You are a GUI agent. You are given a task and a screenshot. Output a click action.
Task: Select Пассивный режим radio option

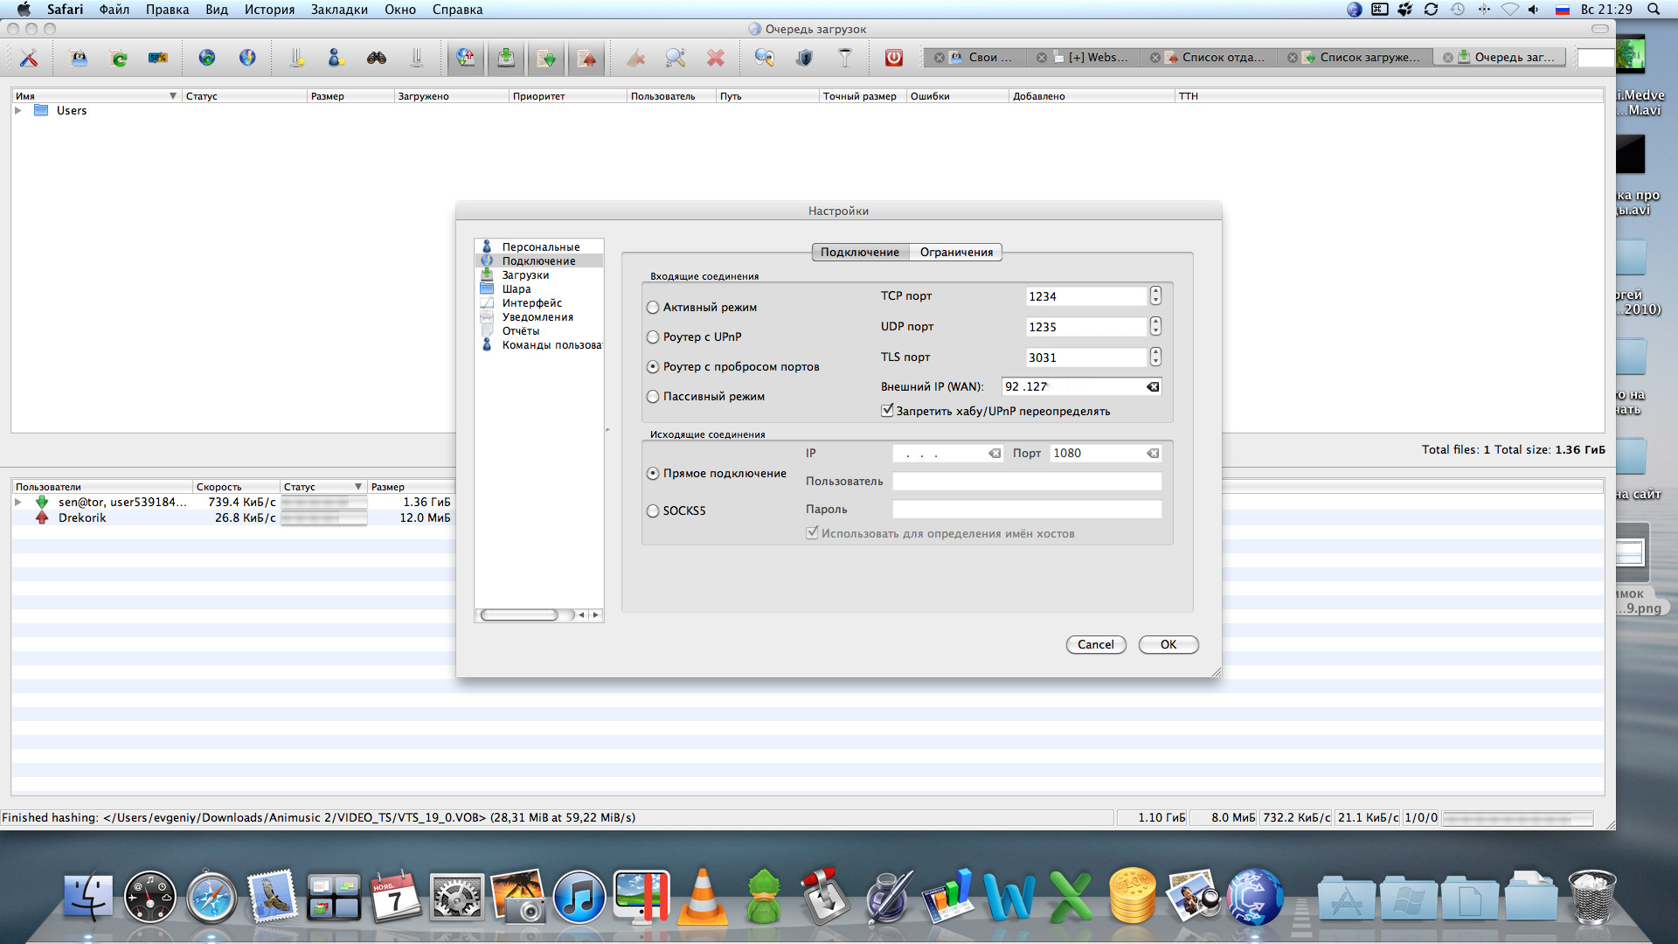coord(653,397)
